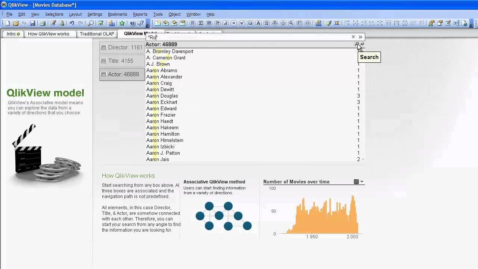
Task: Click the Print toolbar icon
Action: (43, 23)
